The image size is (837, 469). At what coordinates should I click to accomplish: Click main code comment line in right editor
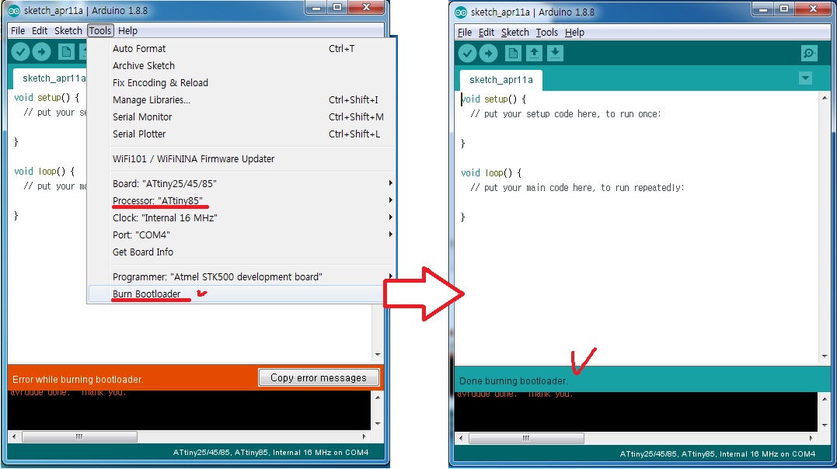tap(577, 188)
